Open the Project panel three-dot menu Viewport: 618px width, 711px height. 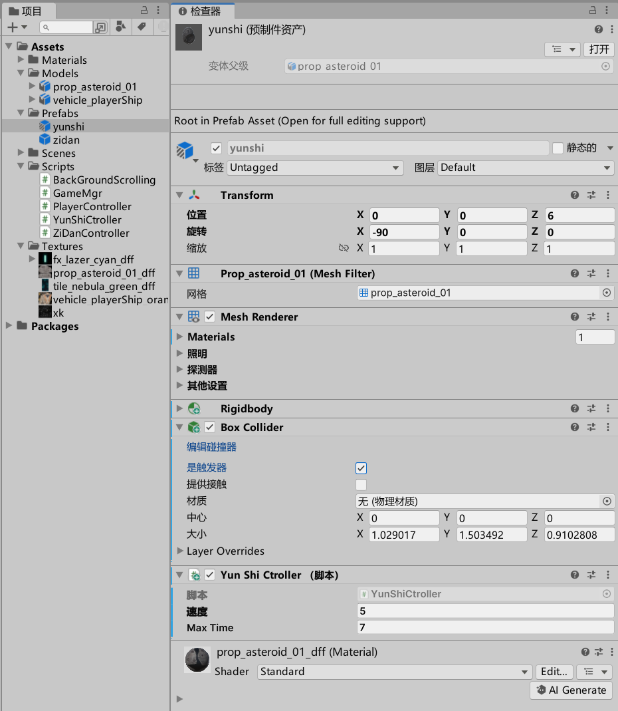pos(158,10)
